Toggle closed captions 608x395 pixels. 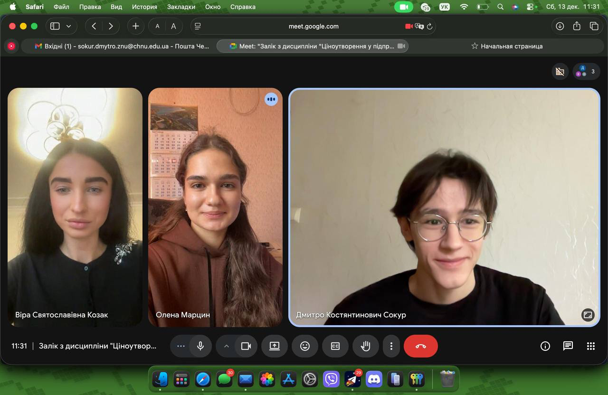[335, 346]
